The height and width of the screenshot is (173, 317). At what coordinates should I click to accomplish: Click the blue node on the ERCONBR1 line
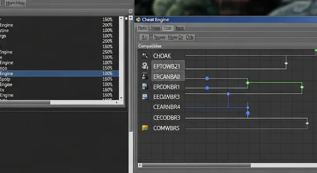click(x=207, y=88)
